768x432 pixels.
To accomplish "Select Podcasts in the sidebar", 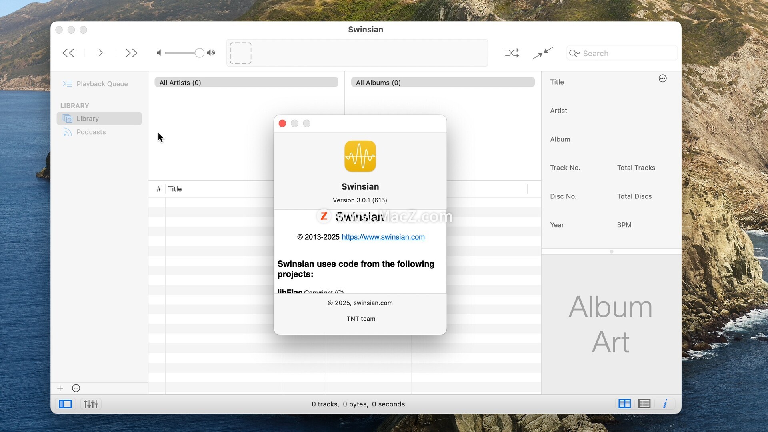I will click(x=91, y=132).
